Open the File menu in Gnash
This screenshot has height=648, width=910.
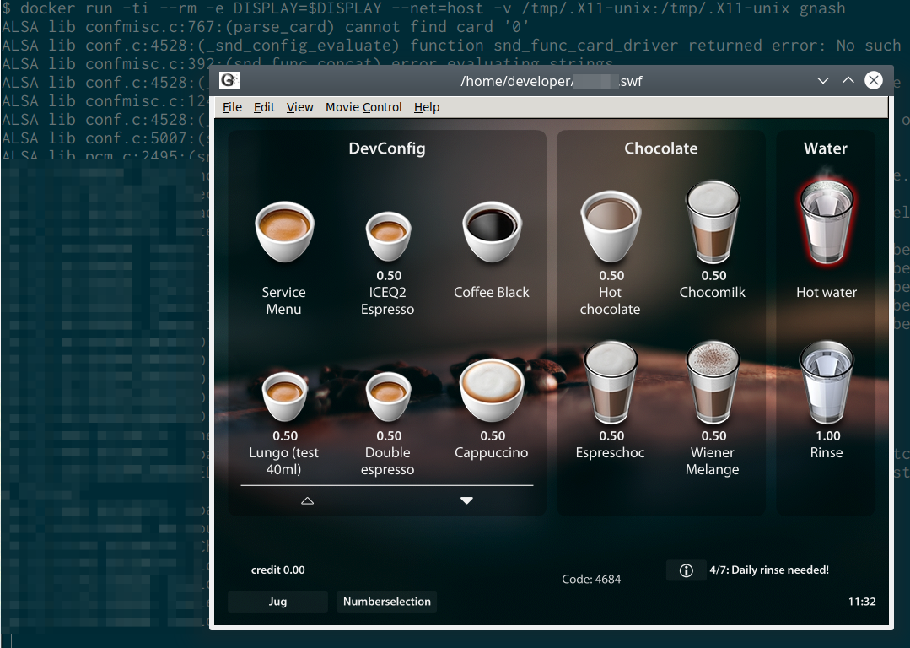tap(232, 107)
